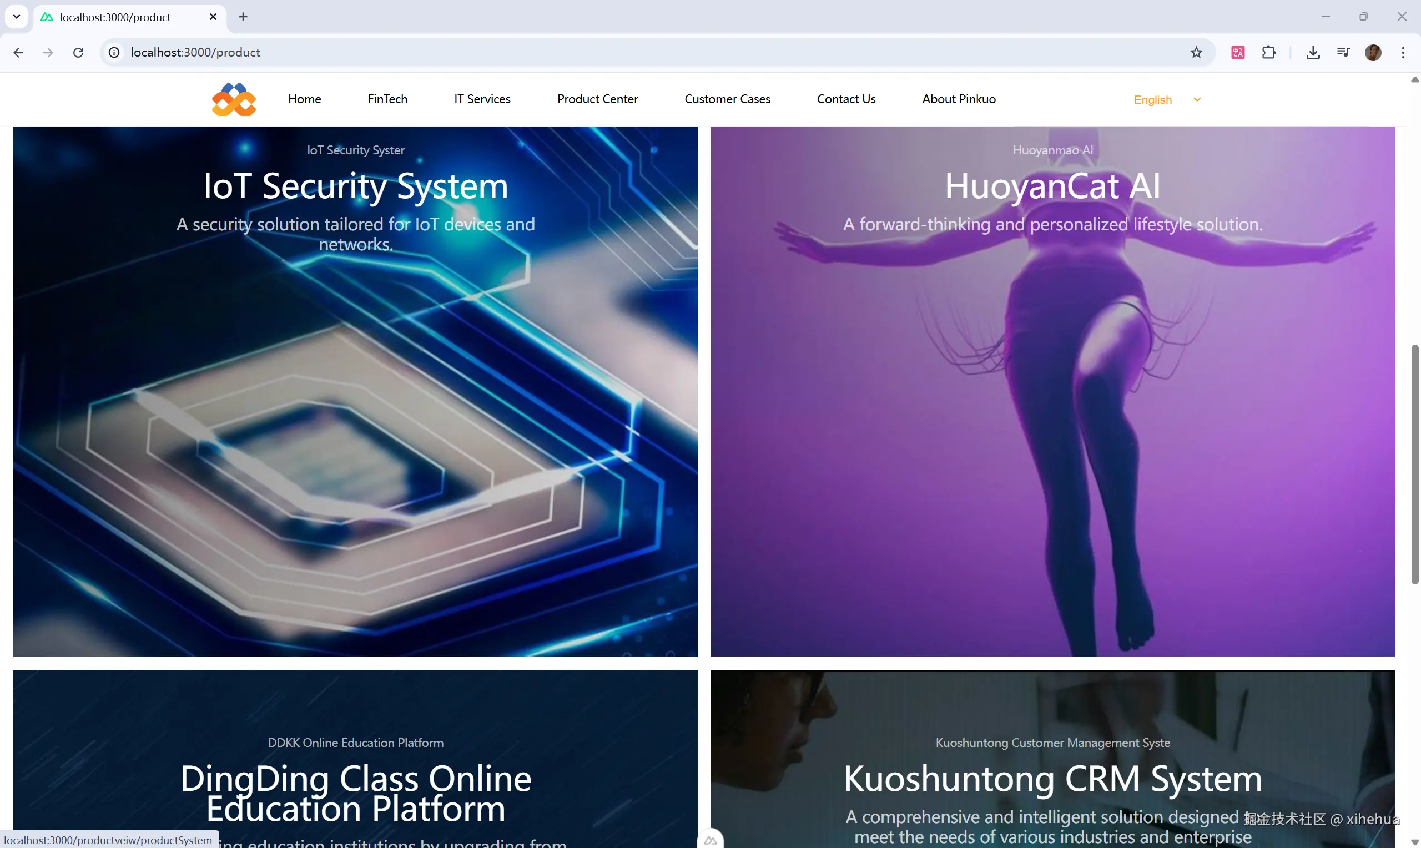View site information icon in address bar
This screenshot has height=848, width=1421.
click(114, 53)
